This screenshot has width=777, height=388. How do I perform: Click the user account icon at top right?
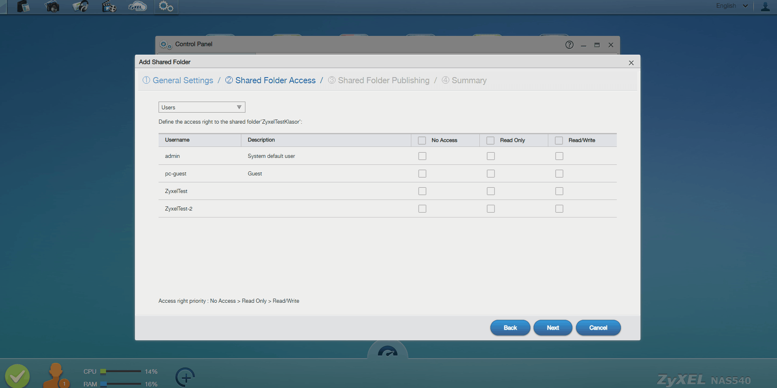765,6
